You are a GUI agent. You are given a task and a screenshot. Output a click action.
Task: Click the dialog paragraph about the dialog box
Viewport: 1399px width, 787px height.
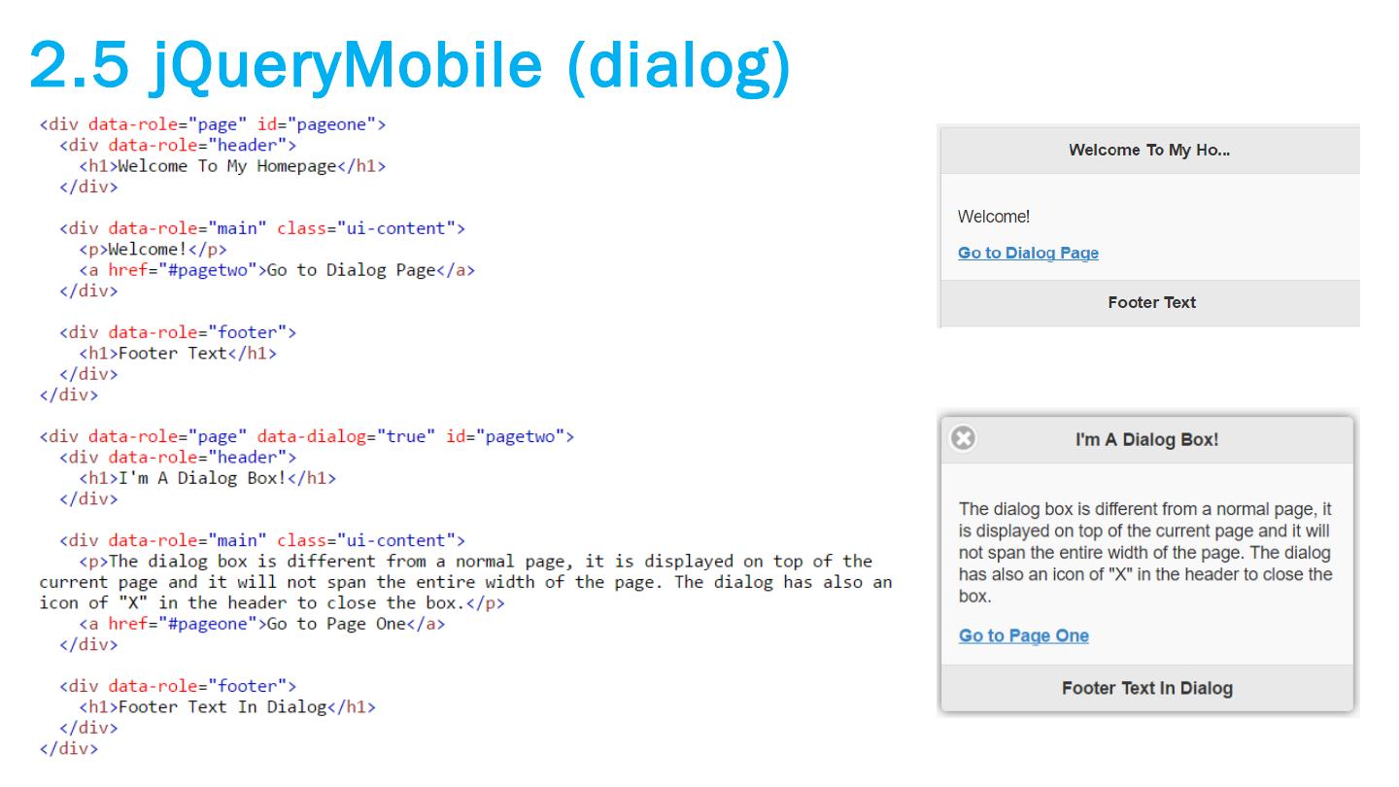point(1145,553)
